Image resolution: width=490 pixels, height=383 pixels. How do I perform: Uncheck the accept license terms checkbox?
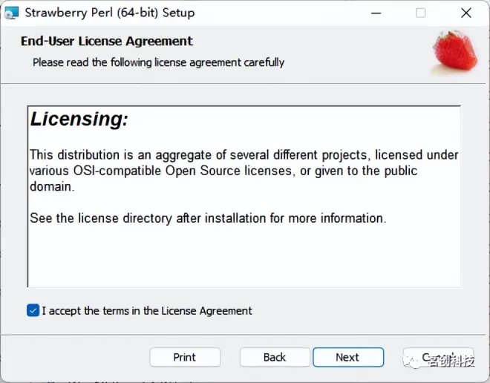tap(33, 310)
